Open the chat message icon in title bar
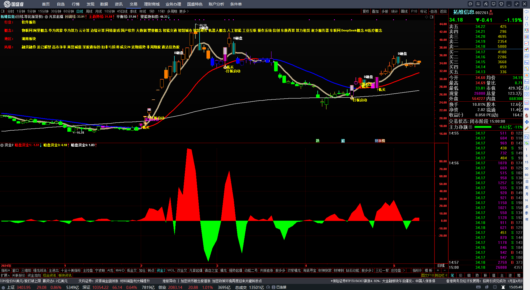The height and width of the screenshot is (290, 530). point(470,4)
